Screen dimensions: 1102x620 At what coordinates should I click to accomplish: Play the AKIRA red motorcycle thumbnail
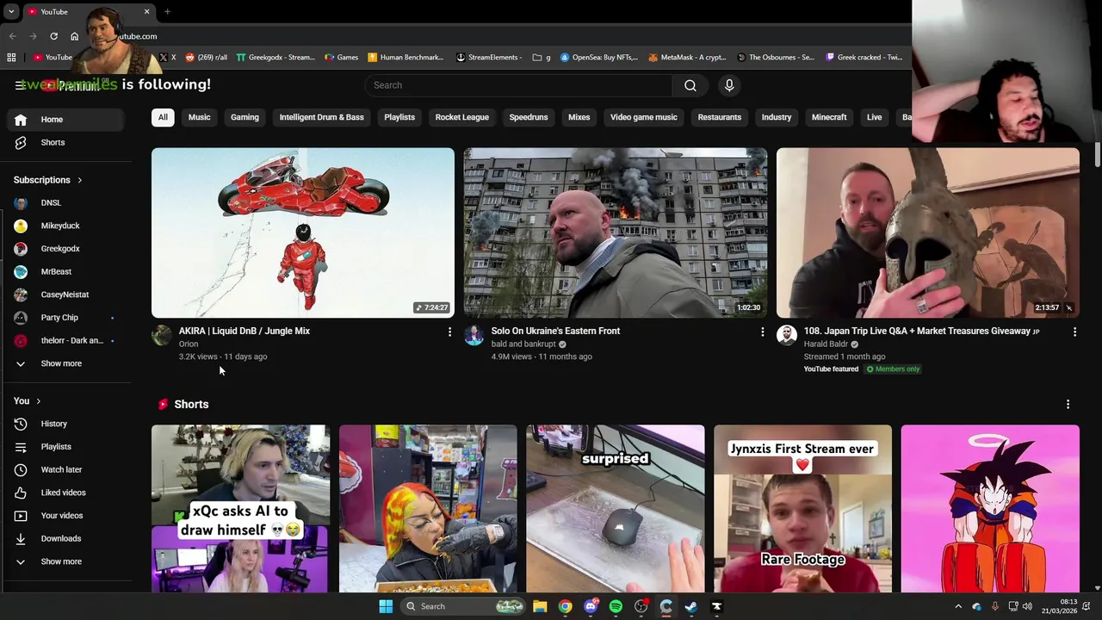click(x=303, y=232)
